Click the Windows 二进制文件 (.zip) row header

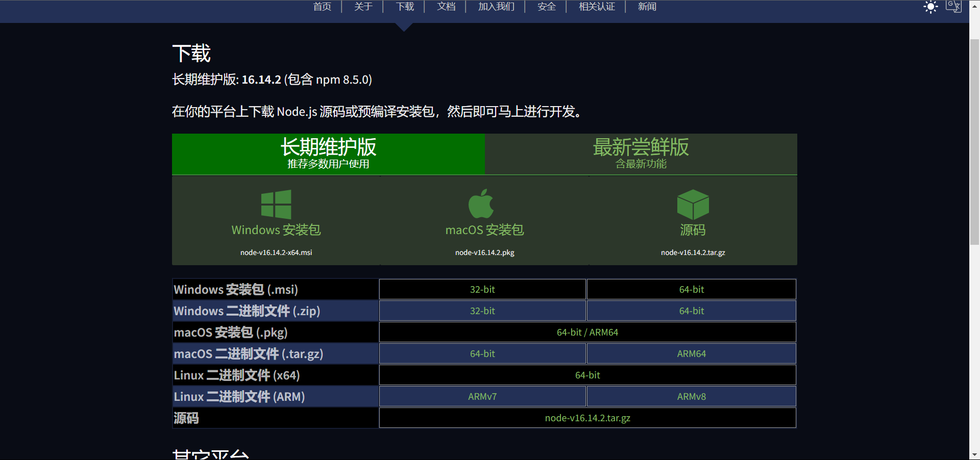(276, 311)
